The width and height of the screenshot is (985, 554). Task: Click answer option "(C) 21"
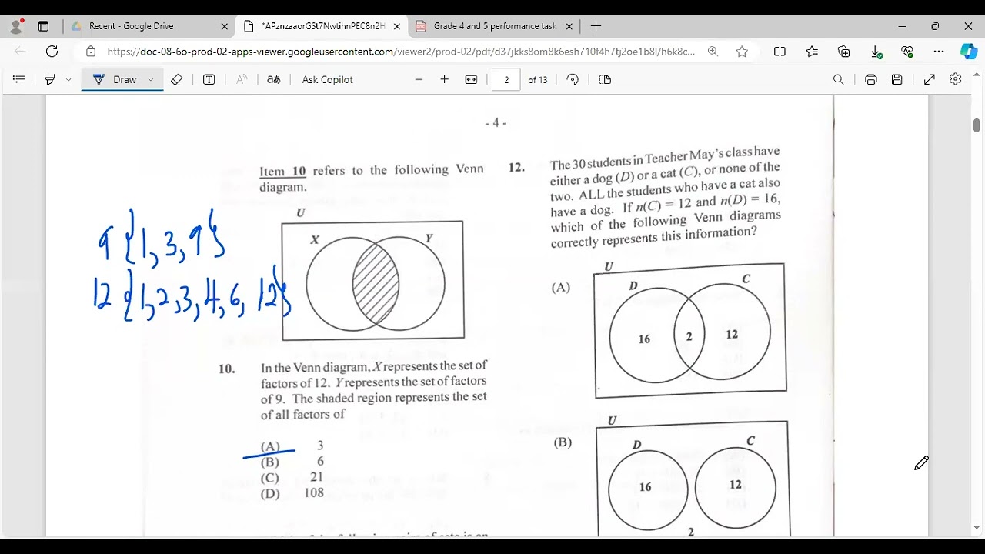[292, 477]
